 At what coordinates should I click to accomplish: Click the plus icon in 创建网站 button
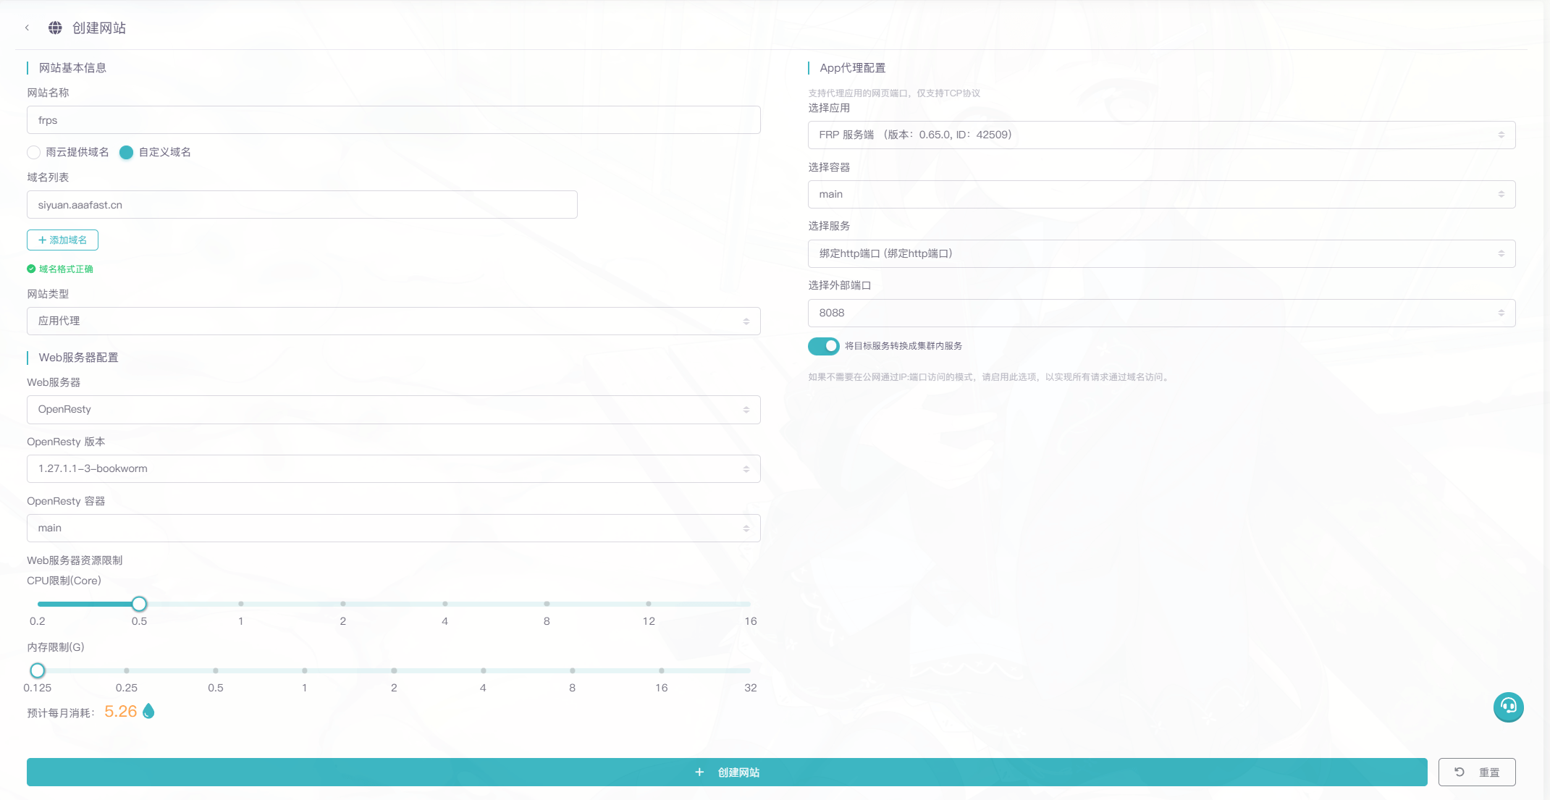click(x=699, y=772)
